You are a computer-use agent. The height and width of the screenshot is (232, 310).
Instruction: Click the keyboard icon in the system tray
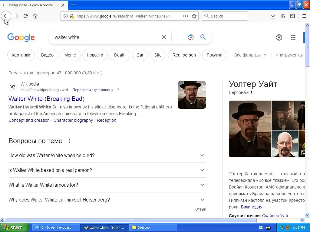click(x=268, y=228)
